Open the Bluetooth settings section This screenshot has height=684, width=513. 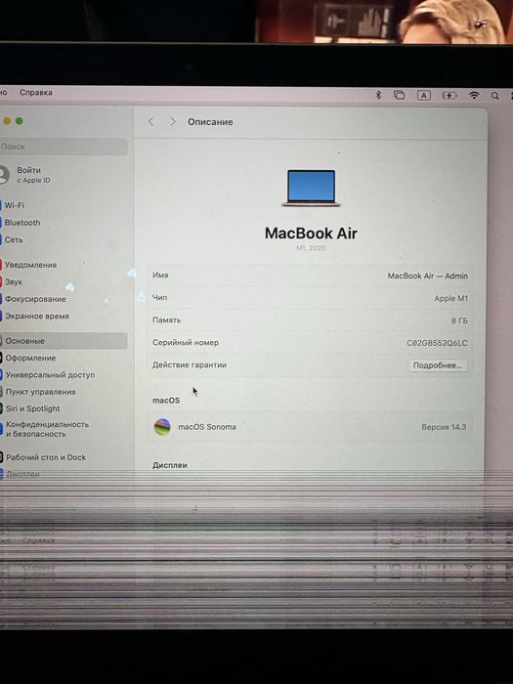pyautogui.click(x=21, y=223)
